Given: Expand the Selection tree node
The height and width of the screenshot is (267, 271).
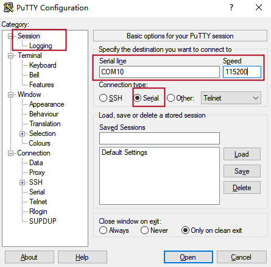Looking at the screenshot, I should (22, 133).
